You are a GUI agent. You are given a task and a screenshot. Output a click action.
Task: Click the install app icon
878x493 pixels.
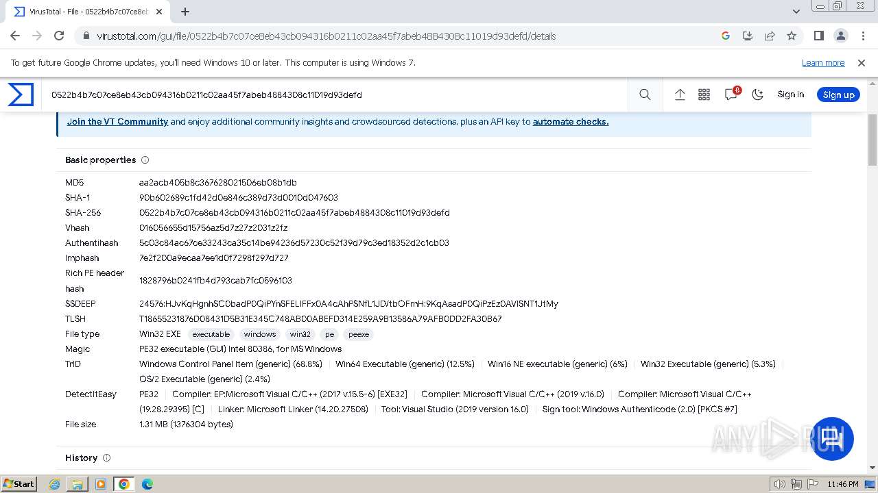click(x=748, y=36)
